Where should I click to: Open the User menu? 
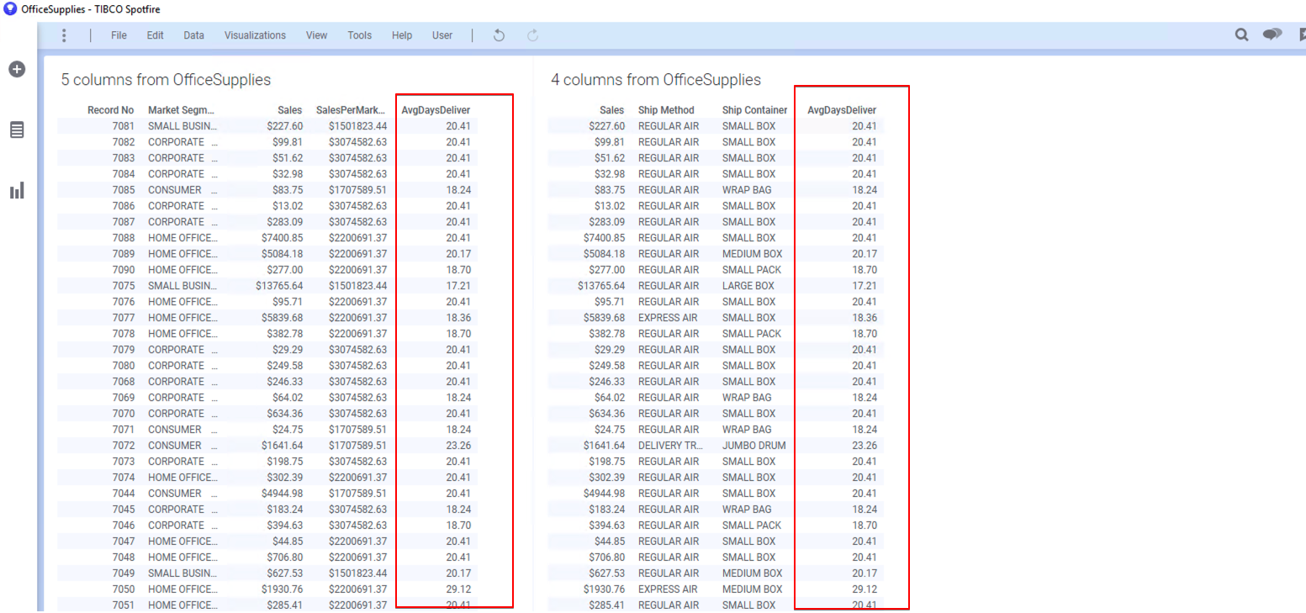[x=442, y=35]
